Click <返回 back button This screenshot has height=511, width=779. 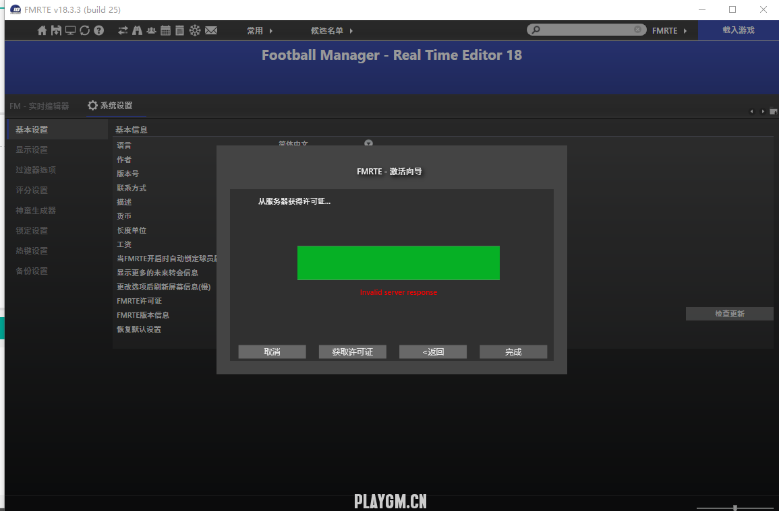pyautogui.click(x=433, y=351)
